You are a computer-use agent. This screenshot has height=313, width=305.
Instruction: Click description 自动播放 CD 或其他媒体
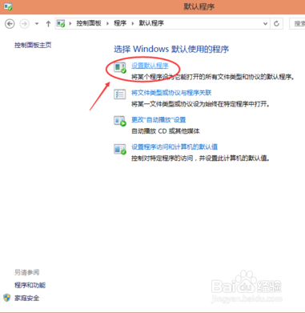(x=166, y=131)
